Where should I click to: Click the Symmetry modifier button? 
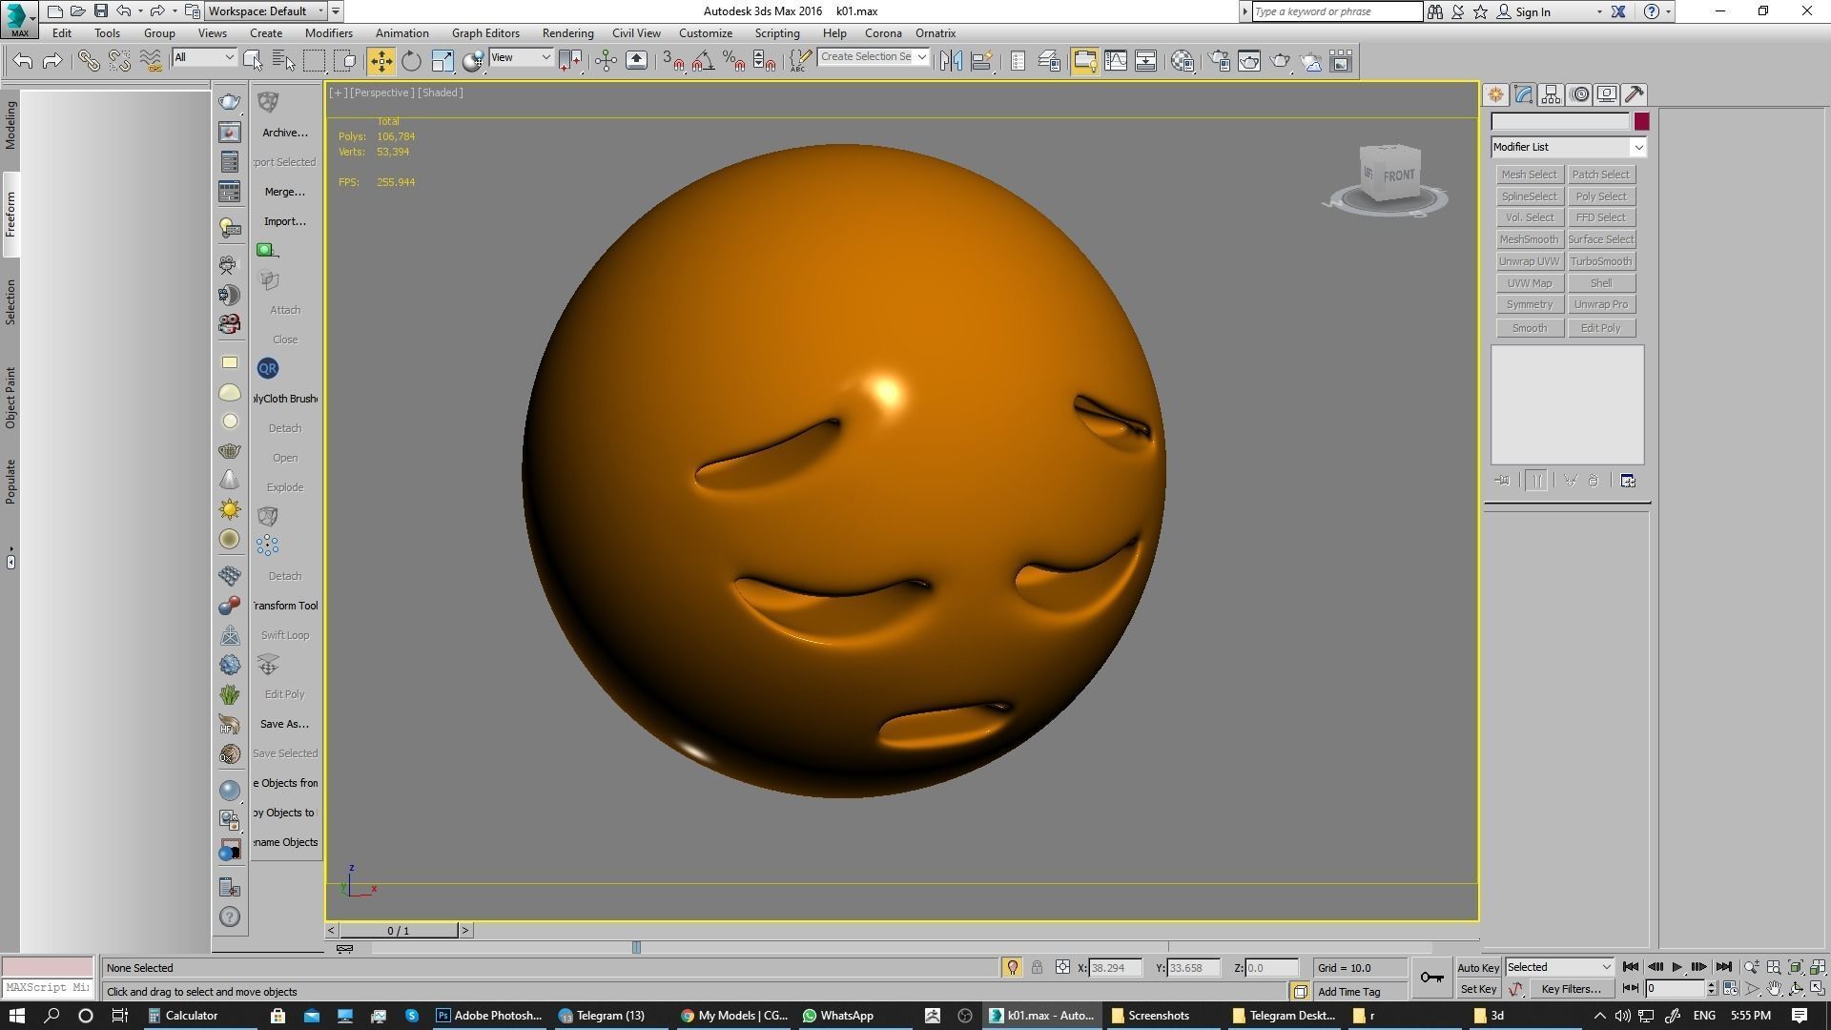click(1529, 304)
